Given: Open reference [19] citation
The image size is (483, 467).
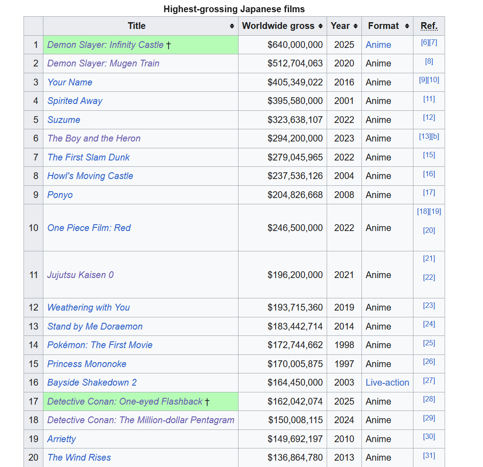Looking at the screenshot, I should coord(435,211).
